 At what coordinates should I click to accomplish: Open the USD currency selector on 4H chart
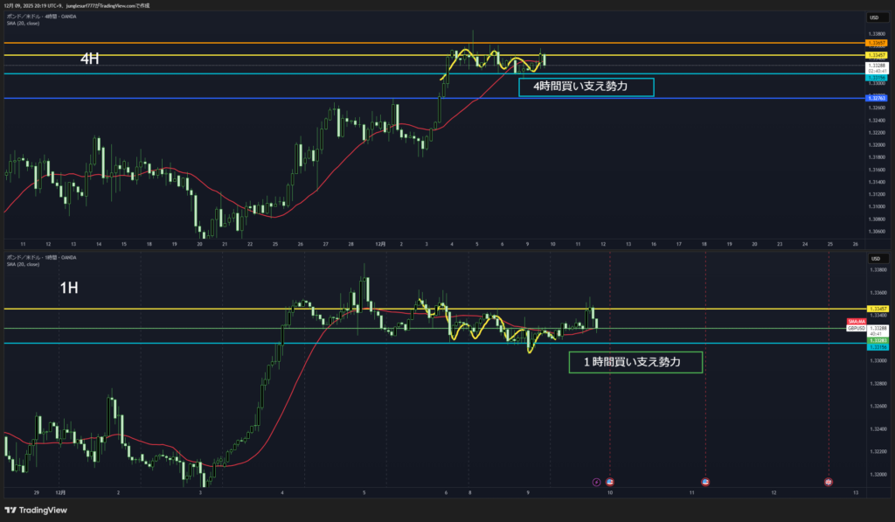[874, 17]
